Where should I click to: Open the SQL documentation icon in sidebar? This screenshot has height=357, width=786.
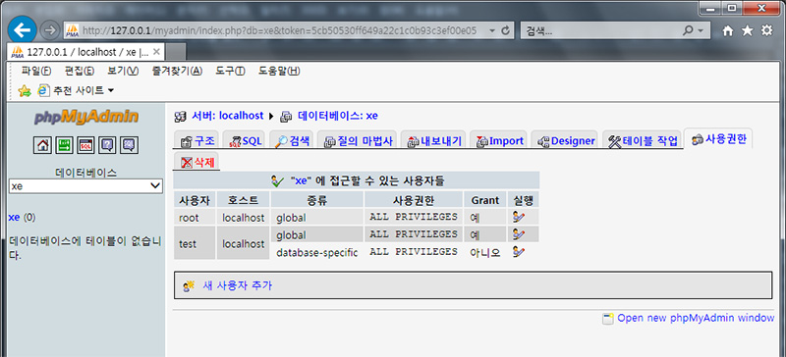pyautogui.click(x=130, y=145)
